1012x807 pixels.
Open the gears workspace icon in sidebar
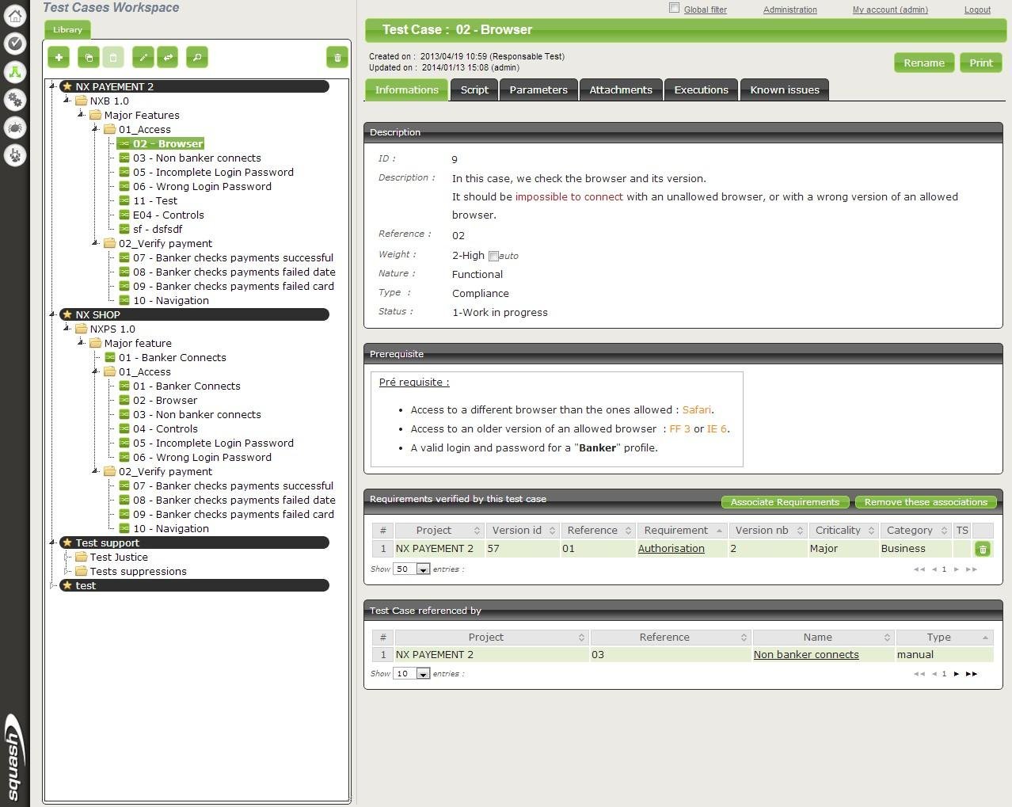15,100
